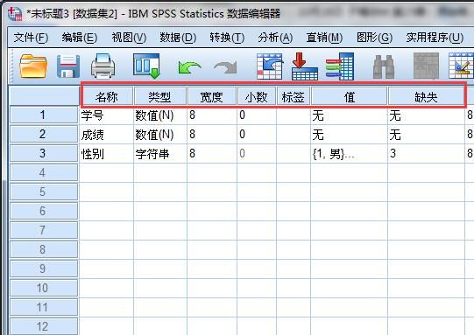
Task: Select row header 1
Action: tap(44, 115)
